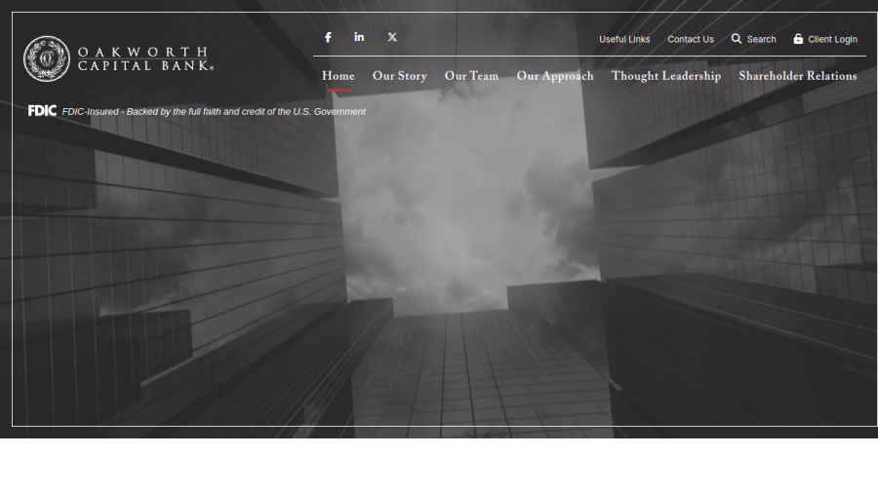Click the Client Login text link
878x493 pixels.
(x=833, y=39)
